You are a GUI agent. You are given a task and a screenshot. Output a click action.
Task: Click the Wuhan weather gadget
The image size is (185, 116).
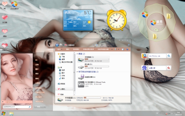[x=78, y=20]
